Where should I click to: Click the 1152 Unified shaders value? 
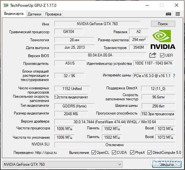pyautogui.click(x=72, y=89)
